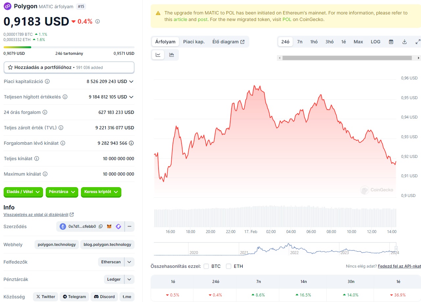This screenshot has width=421, height=302.
Task: Click the info icon beside price change
Action: click(x=97, y=21)
